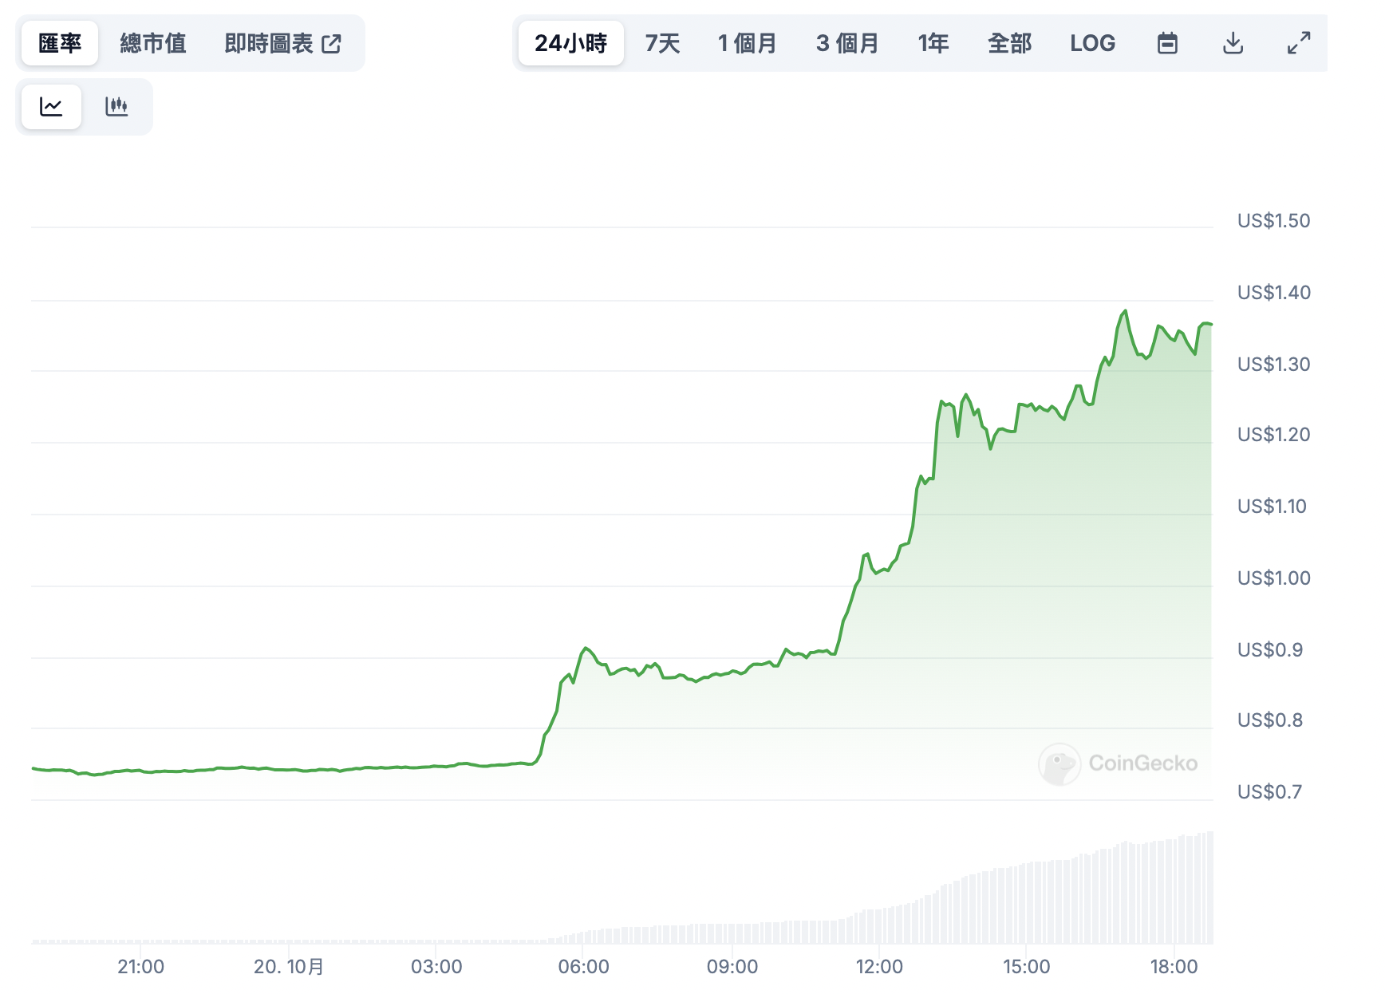This screenshot has height=994, width=1385.
Task: Open the calendar date range picker
Action: [1167, 43]
